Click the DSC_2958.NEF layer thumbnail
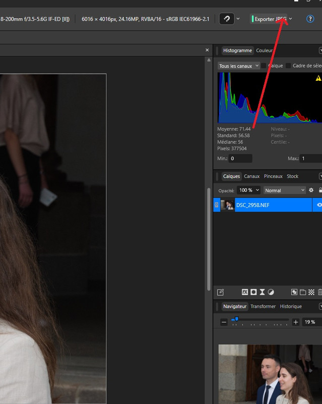The image size is (322, 404). point(227,205)
